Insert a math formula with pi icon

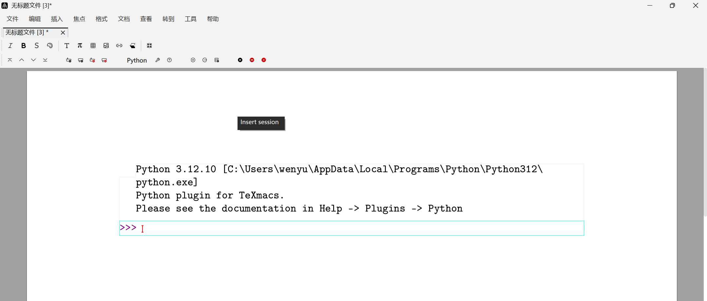pos(80,46)
